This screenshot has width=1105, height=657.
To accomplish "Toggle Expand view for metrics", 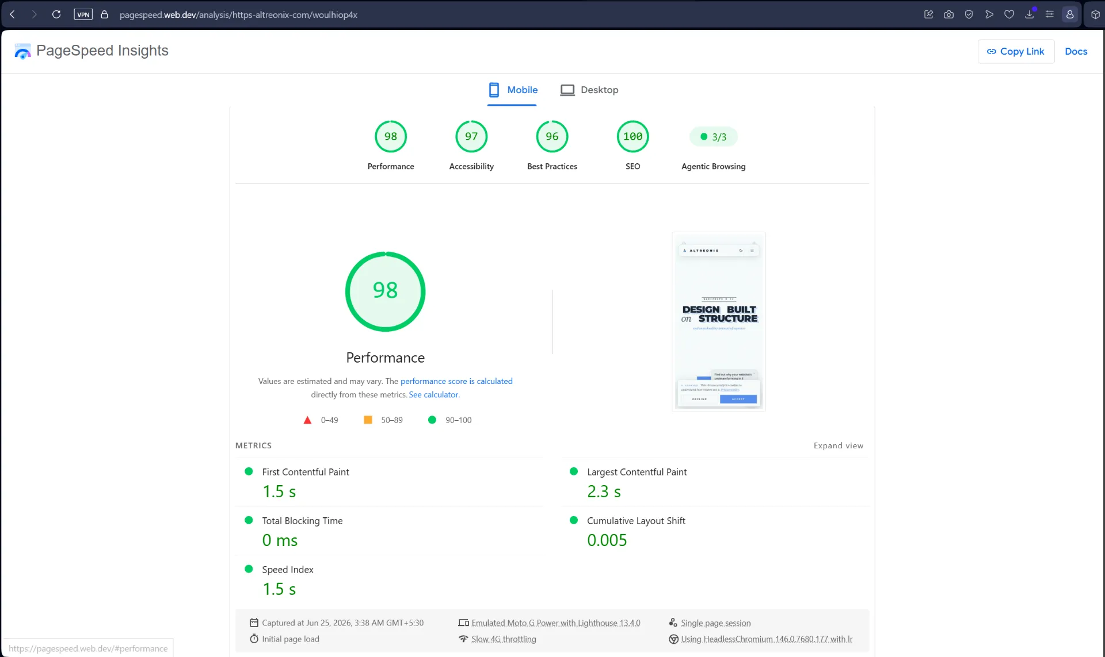I will (838, 445).
